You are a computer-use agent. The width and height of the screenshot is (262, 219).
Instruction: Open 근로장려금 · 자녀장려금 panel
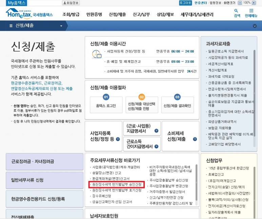coord(44,162)
